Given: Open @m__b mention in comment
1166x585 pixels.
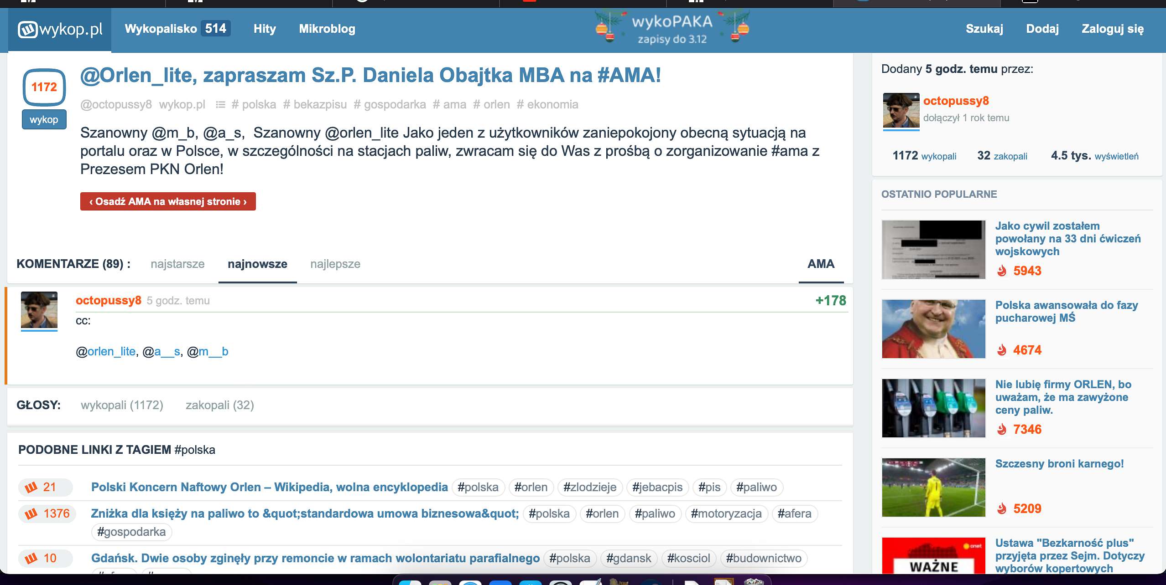Looking at the screenshot, I should (208, 351).
